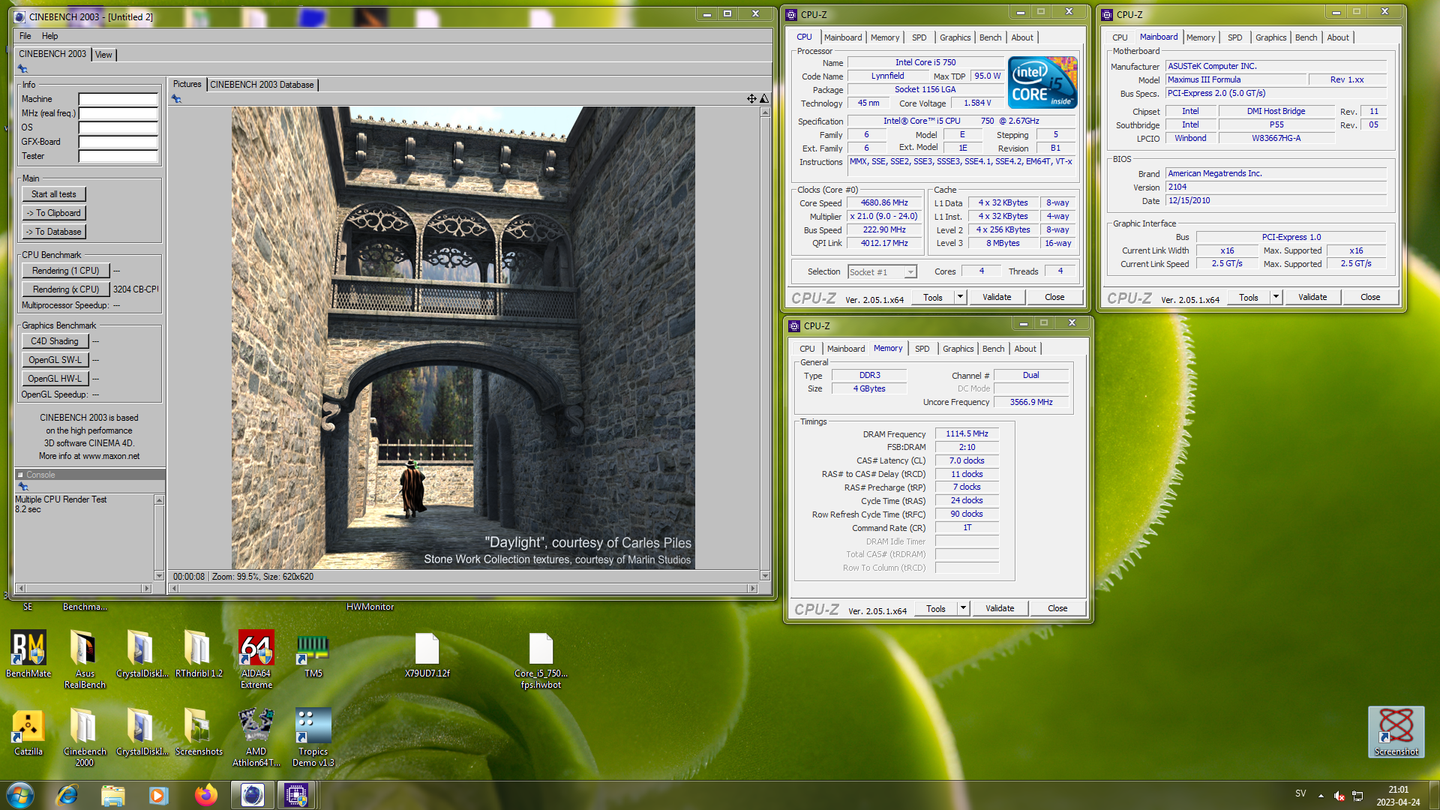This screenshot has width=1440, height=810.
Task: Click the picture view horizontal scrollbar
Action: coord(463,589)
